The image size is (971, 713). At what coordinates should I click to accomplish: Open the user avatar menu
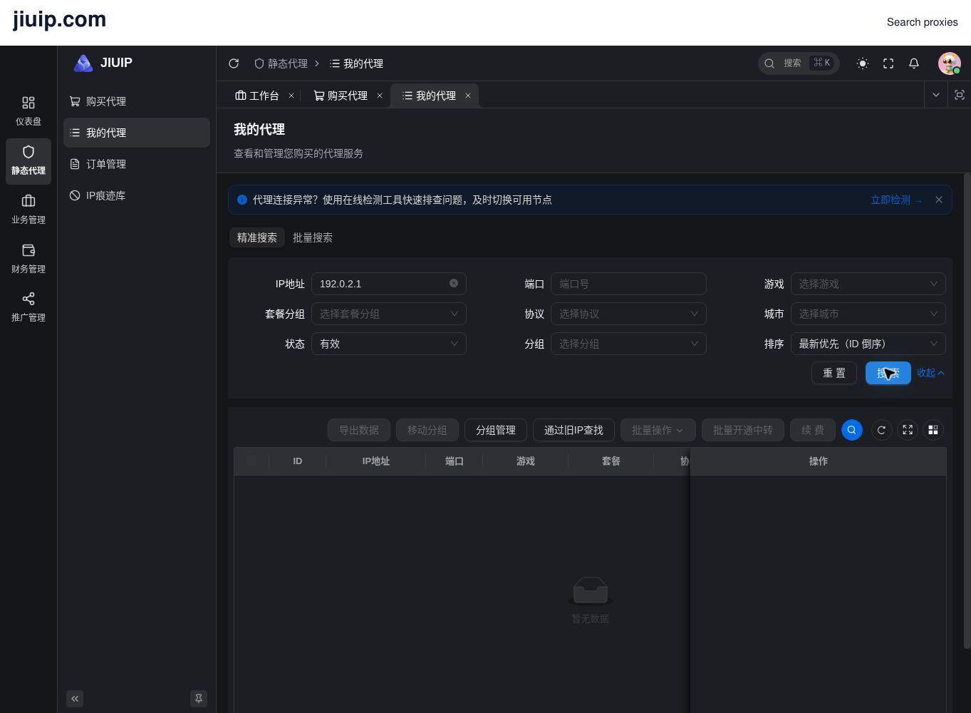coord(949,63)
